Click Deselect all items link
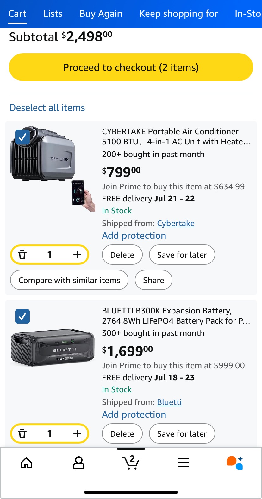The image size is (262, 499). point(47,108)
